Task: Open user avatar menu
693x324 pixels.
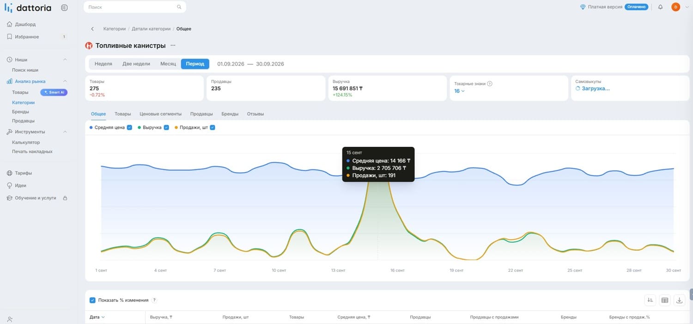Action: tap(675, 7)
